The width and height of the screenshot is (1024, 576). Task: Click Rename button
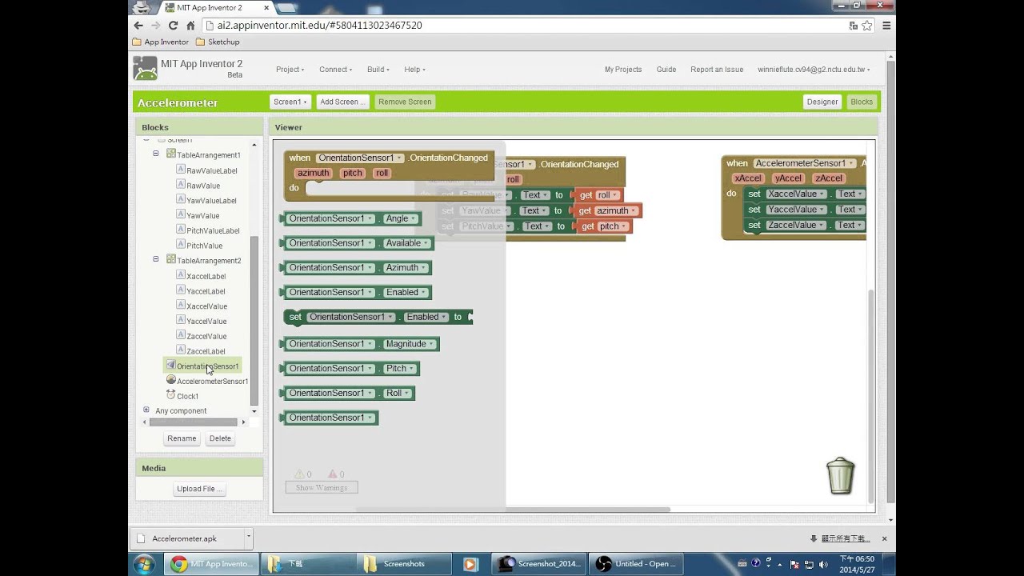(x=182, y=438)
